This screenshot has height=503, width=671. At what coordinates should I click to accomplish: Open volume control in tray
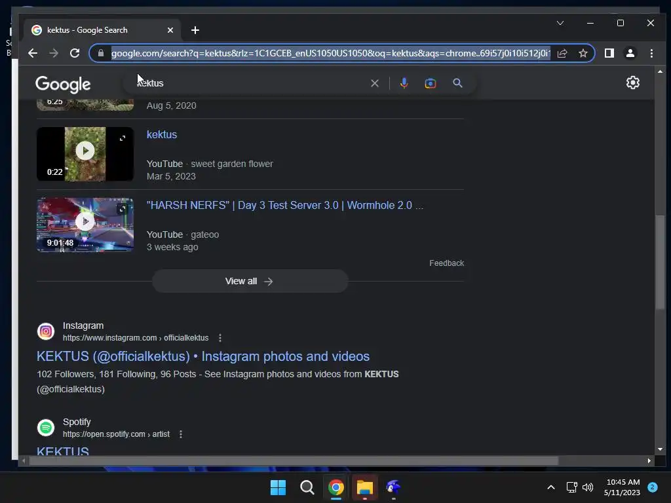point(588,487)
